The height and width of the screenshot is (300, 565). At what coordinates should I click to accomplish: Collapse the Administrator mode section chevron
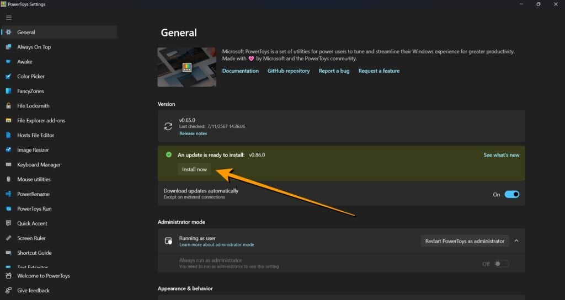pyautogui.click(x=516, y=241)
